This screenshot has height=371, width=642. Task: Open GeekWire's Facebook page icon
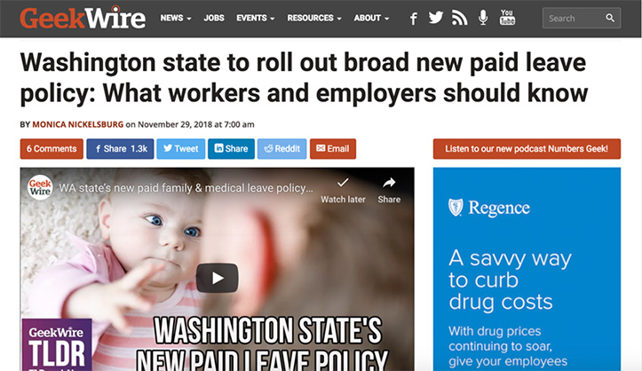(414, 19)
